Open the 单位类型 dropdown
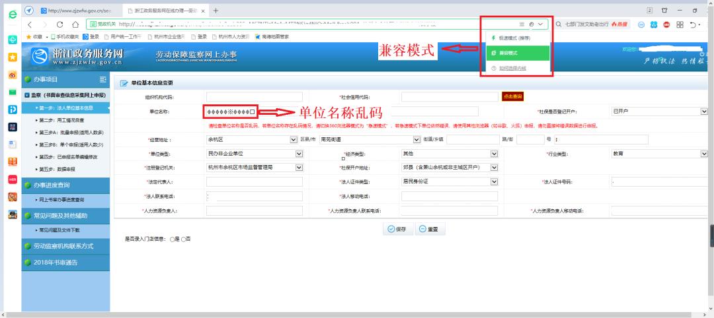Screen dimensions: 714x318 click(x=255, y=154)
